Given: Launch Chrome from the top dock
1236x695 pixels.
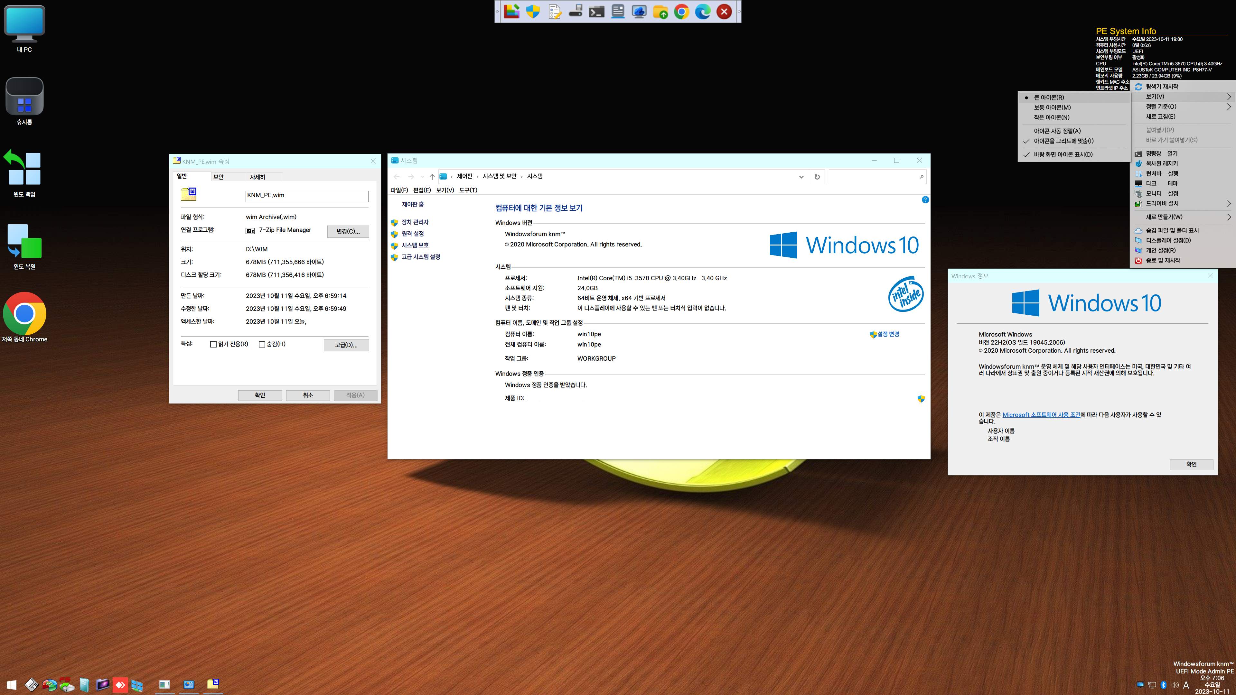Looking at the screenshot, I should pyautogui.click(x=681, y=12).
